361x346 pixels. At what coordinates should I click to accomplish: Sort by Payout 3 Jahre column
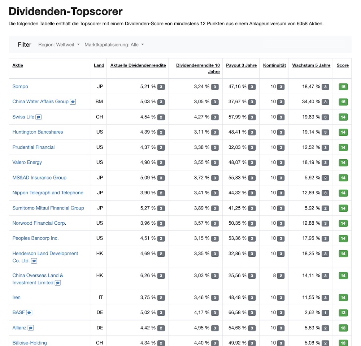[x=241, y=65]
